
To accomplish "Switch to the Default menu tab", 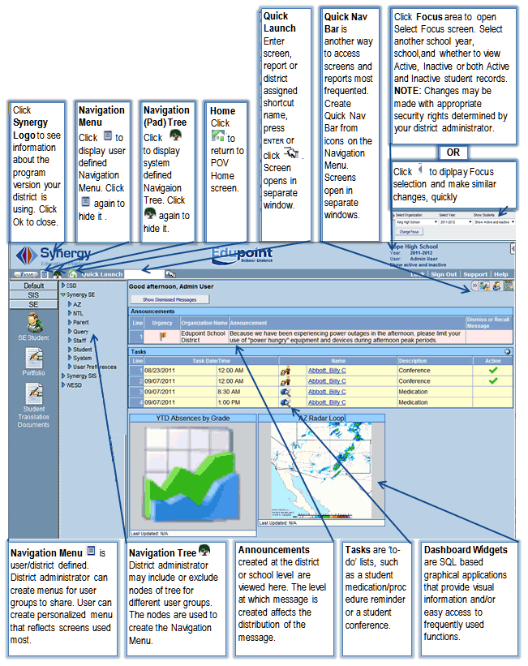I will 33,286.
